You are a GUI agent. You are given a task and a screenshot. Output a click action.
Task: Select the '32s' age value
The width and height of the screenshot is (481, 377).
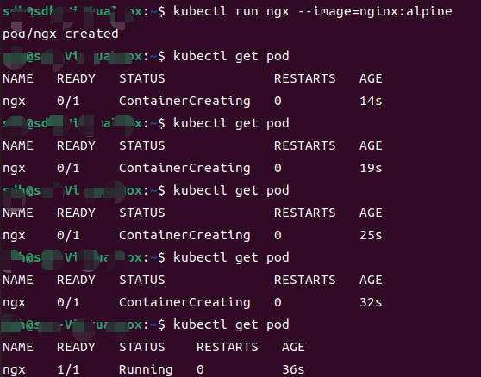pos(371,302)
